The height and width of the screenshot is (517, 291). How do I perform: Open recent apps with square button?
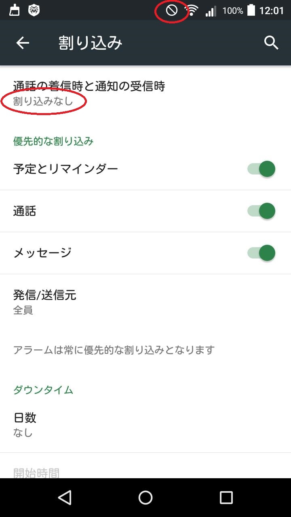tap(226, 498)
